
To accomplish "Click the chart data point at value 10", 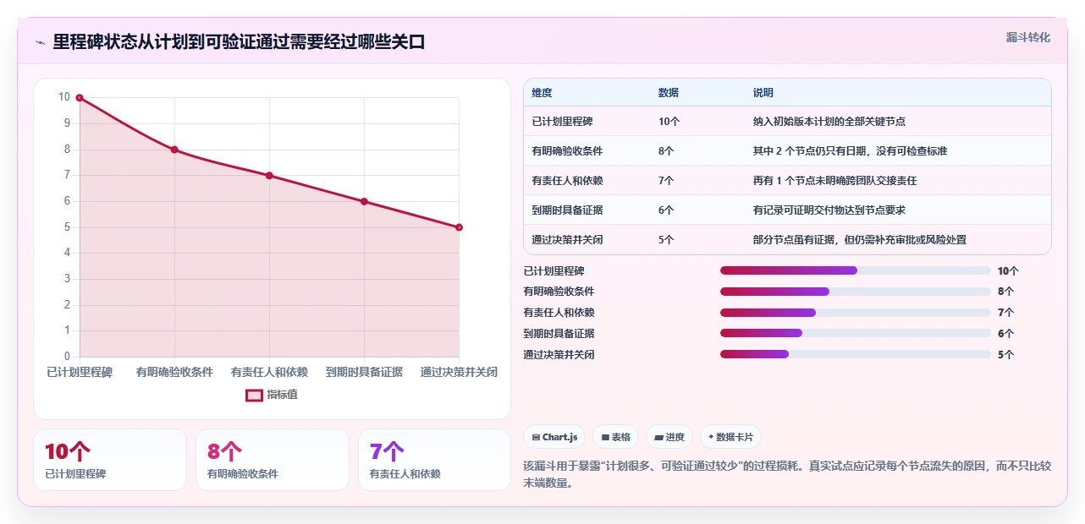I will 80,98.
